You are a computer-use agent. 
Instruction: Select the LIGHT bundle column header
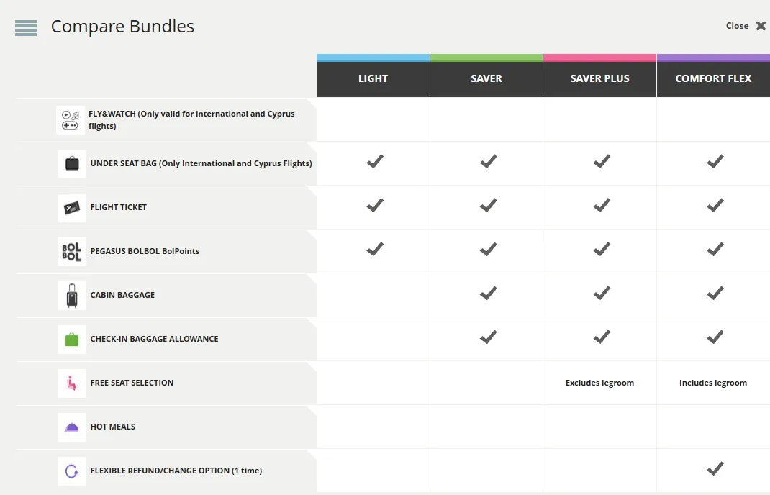(x=373, y=78)
